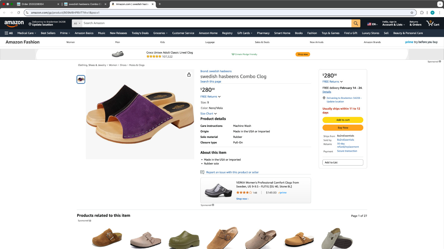Click the share icon on product image
This screenshot has width=444, height=249.
[189, 75]
